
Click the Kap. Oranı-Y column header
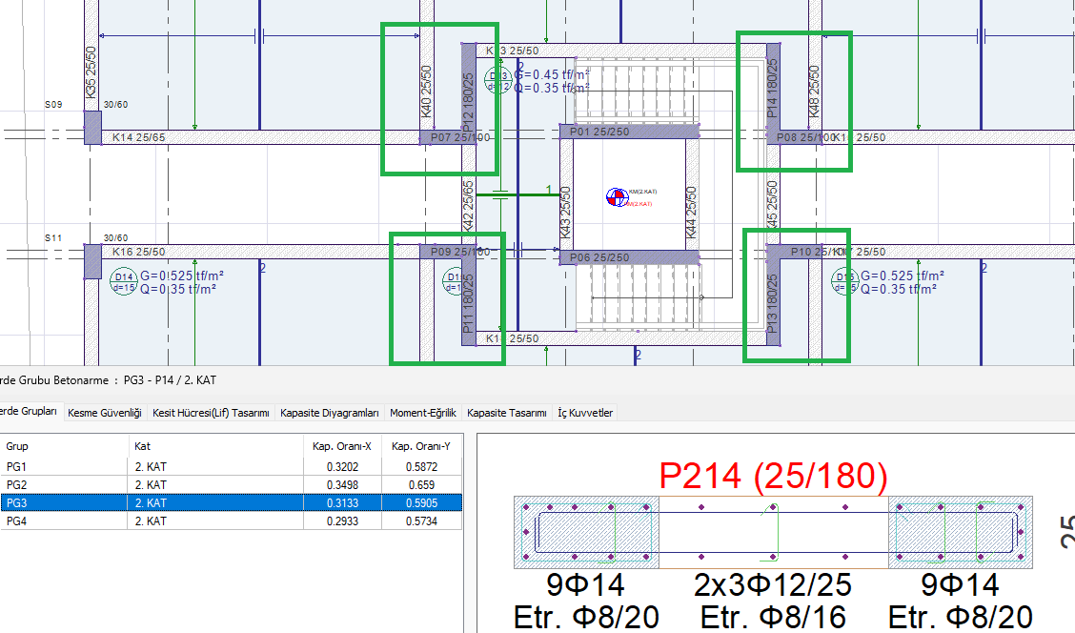coord(420,445)
